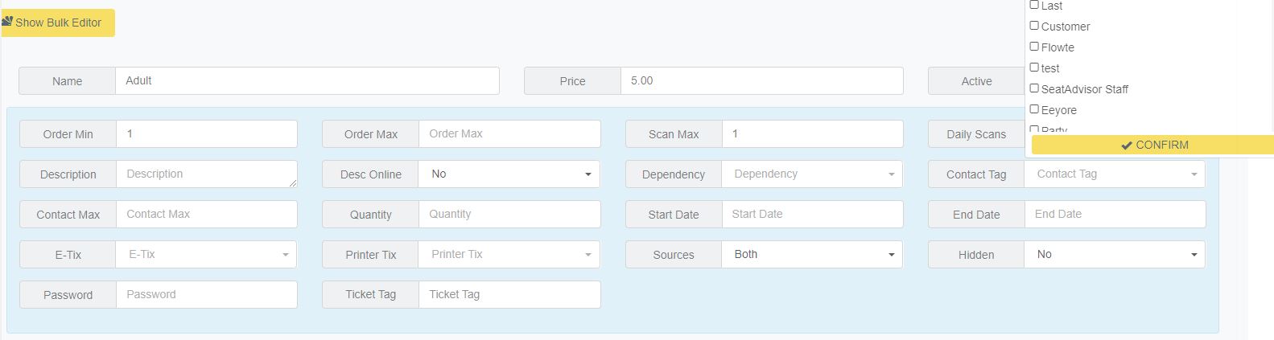
Task: Toggle the test checkbox
Action: click(x=1034, y=68)
